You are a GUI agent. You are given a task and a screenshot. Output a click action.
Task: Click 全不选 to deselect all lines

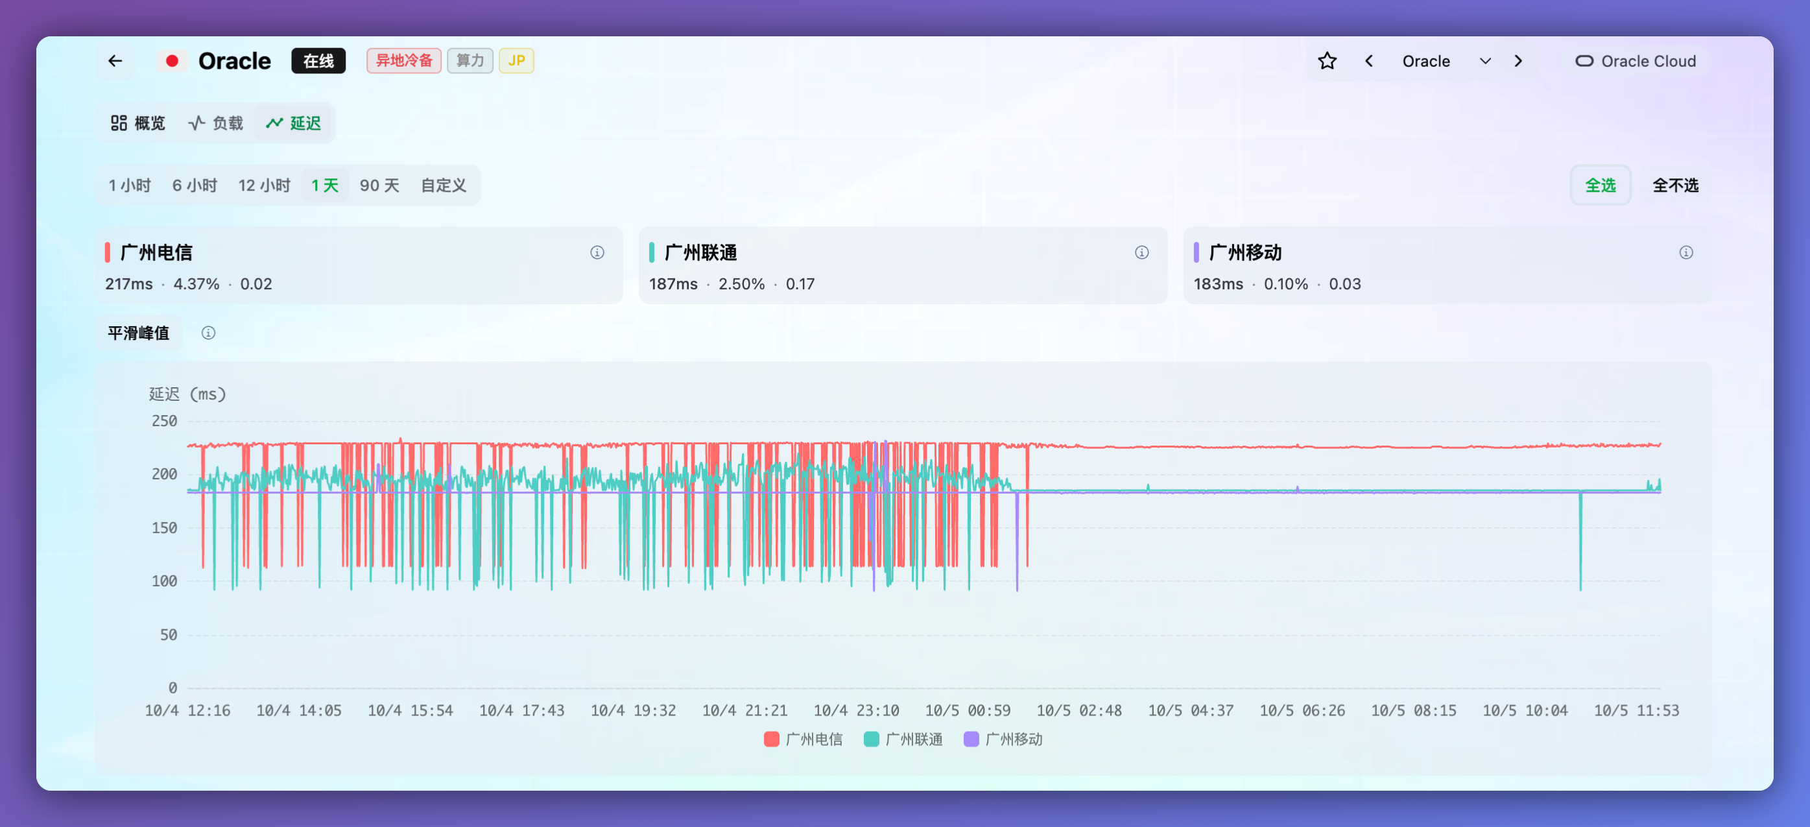coord(1675,186)
